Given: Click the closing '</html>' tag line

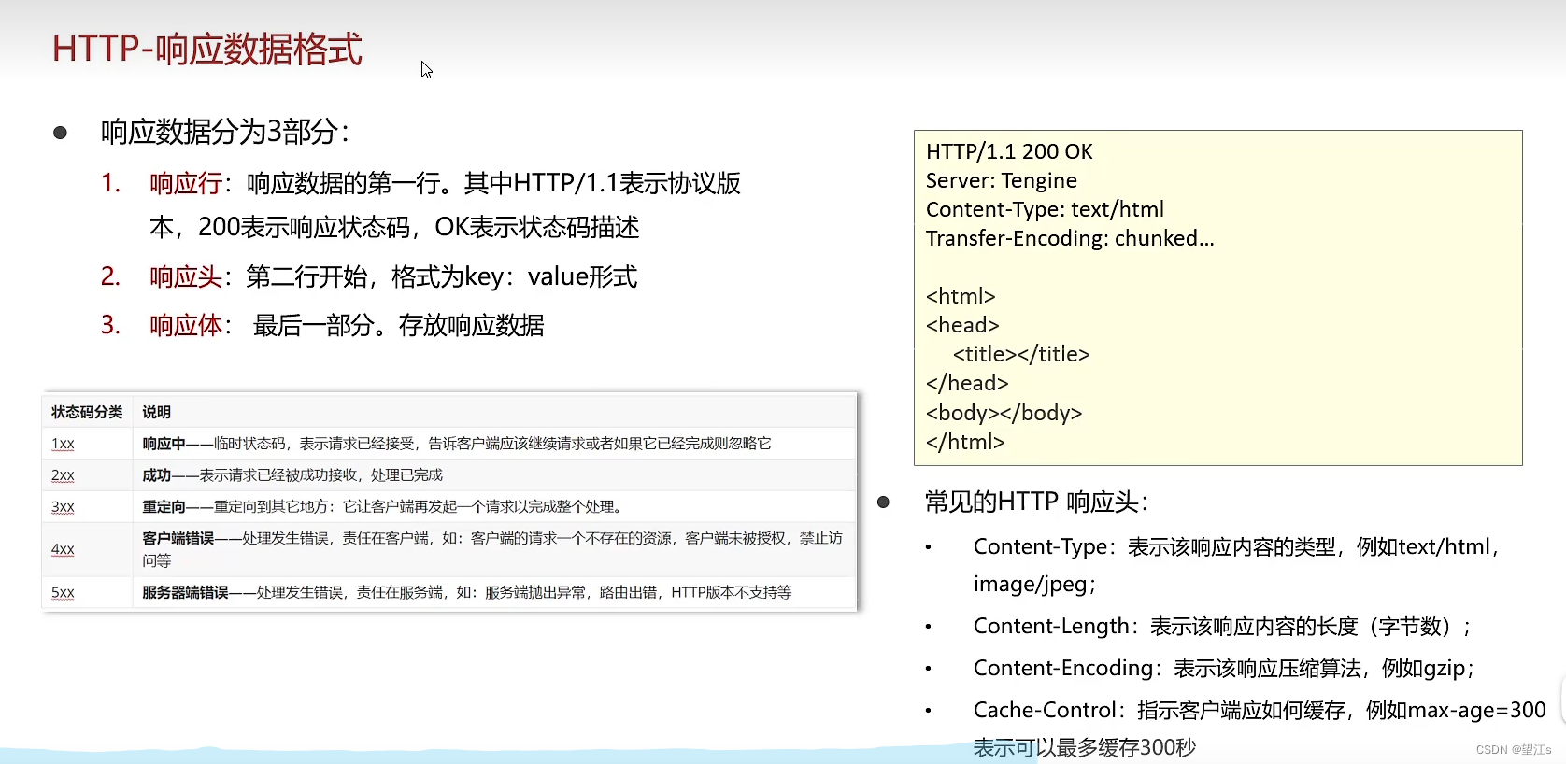Looking at the screenshot, I should tap(965, 442).
